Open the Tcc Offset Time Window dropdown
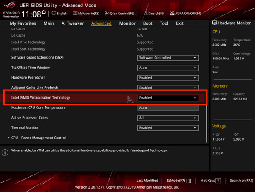255x192 pixels. pos(168,68)
